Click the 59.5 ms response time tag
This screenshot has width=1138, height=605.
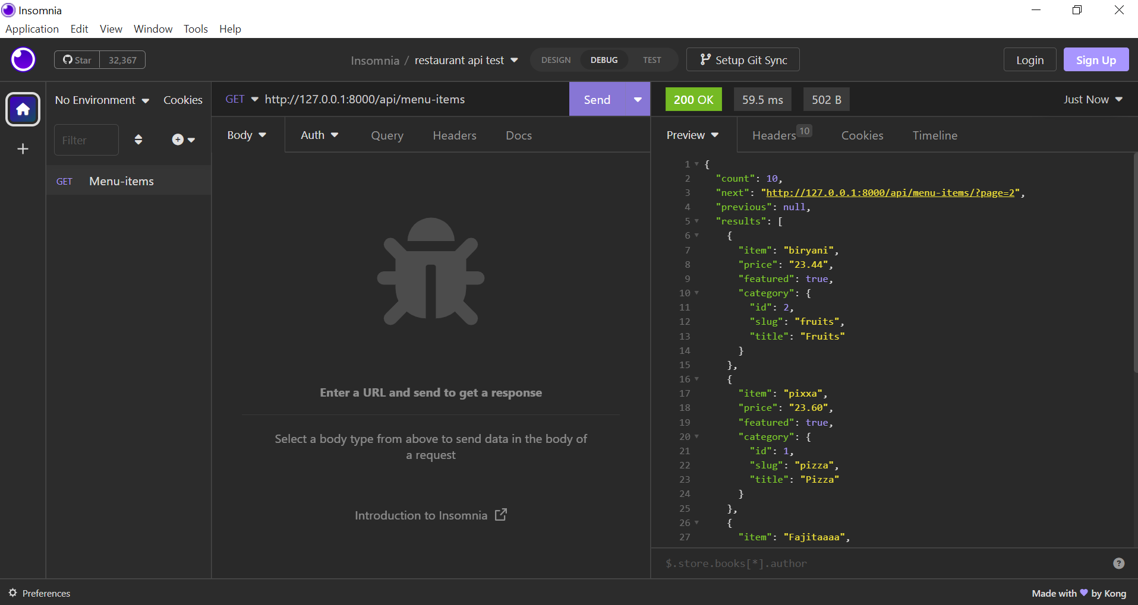(762, 99)
